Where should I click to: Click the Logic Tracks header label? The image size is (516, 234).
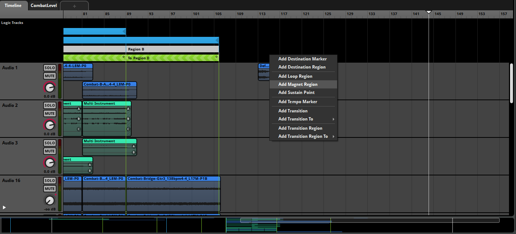pos(12,23)
